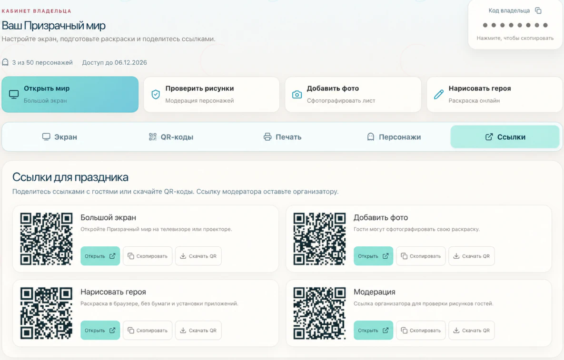Switch to the Персонажи tab
Viewport: 564px width, 360px height.
click(394, 137)
